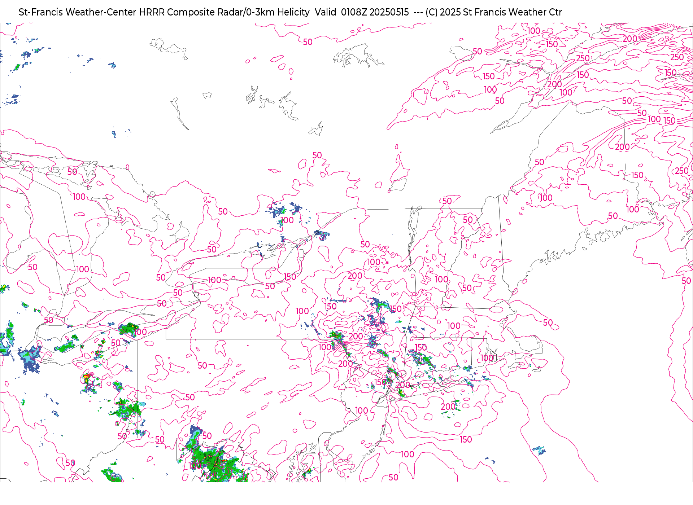Click the "(C) 2025 St Francis Weather Ctr" copyright text
The height and width of the screenshot is (505, 693).
coord(493,12)
